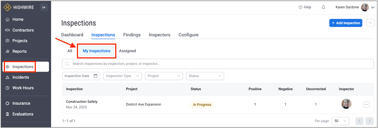Open the Project filter dropdown
The width and height of the screenshot is (378, 128).
click(164, 76)
